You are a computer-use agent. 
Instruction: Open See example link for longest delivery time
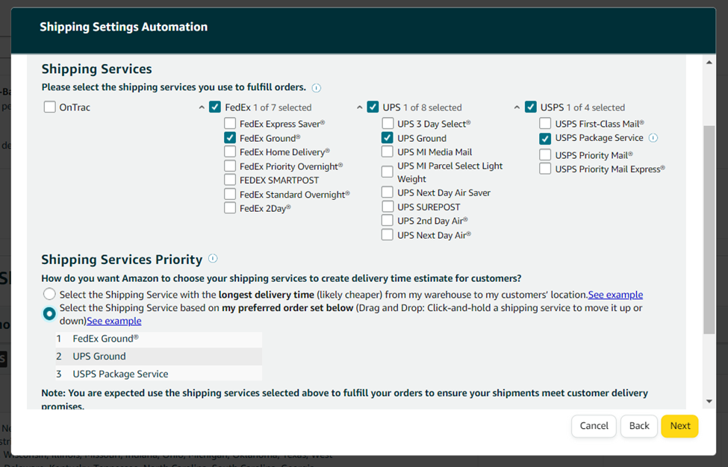(615, 295)
